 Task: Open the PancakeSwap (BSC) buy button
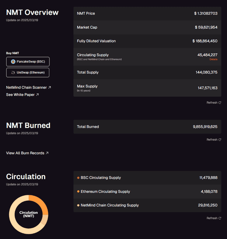point(28,61)
